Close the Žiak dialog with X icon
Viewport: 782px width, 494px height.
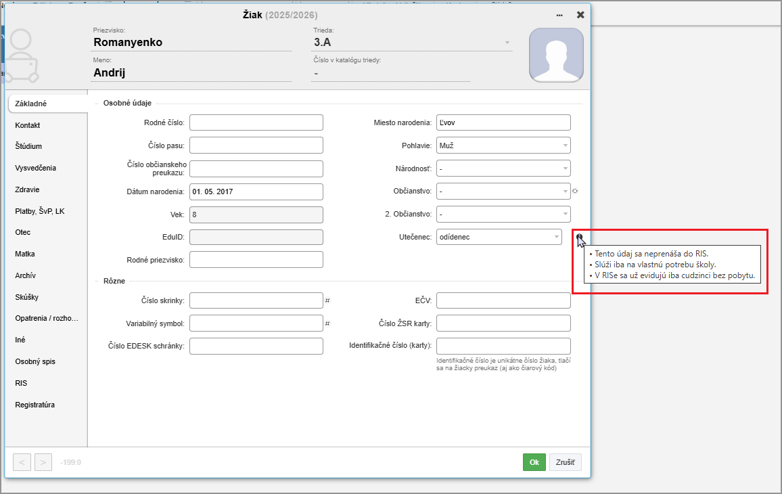[x=580, y=15]
